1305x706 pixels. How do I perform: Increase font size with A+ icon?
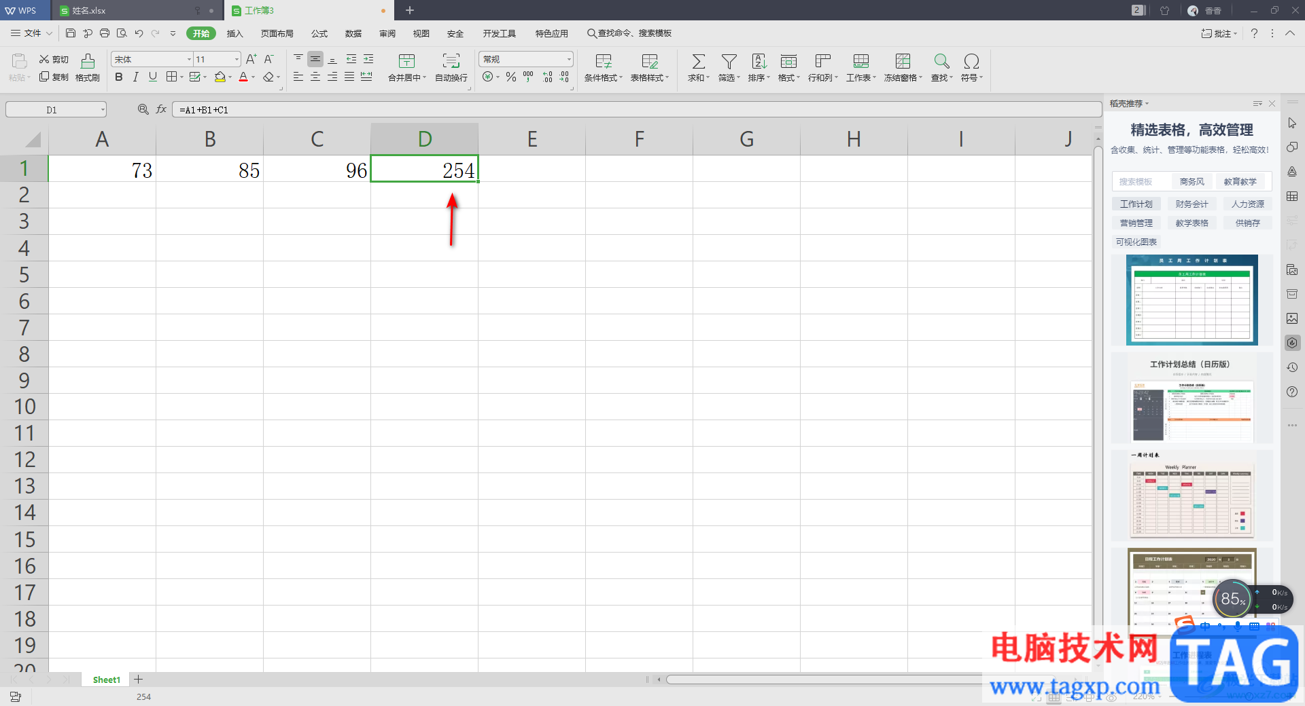pos(251,59)
